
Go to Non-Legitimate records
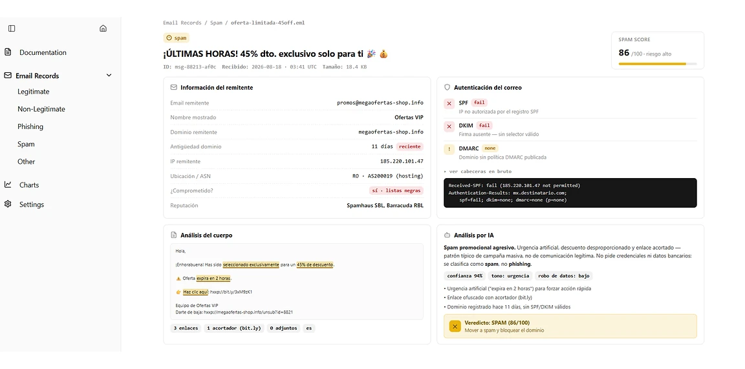click(41, 109)
